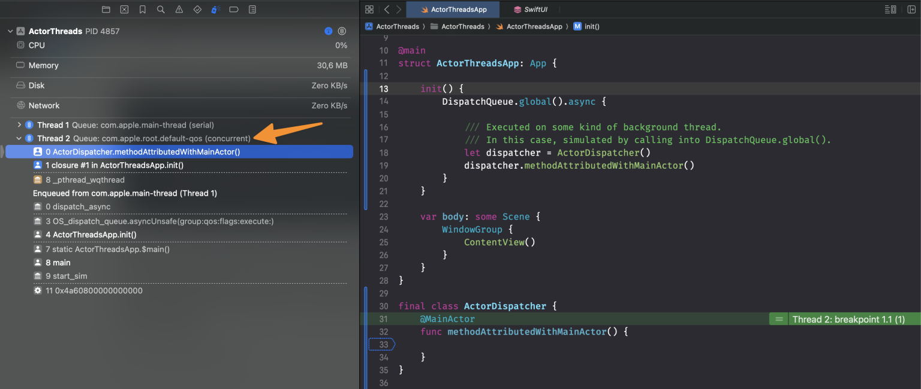Select the Source Control navigator icon

[124, 9]
